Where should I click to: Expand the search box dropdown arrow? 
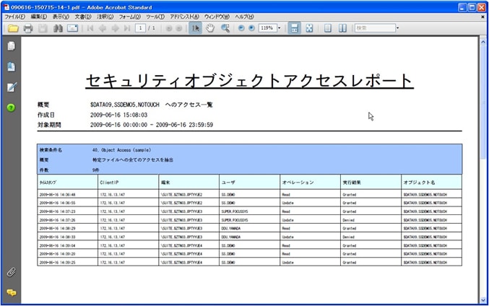[x=397, y=28]
